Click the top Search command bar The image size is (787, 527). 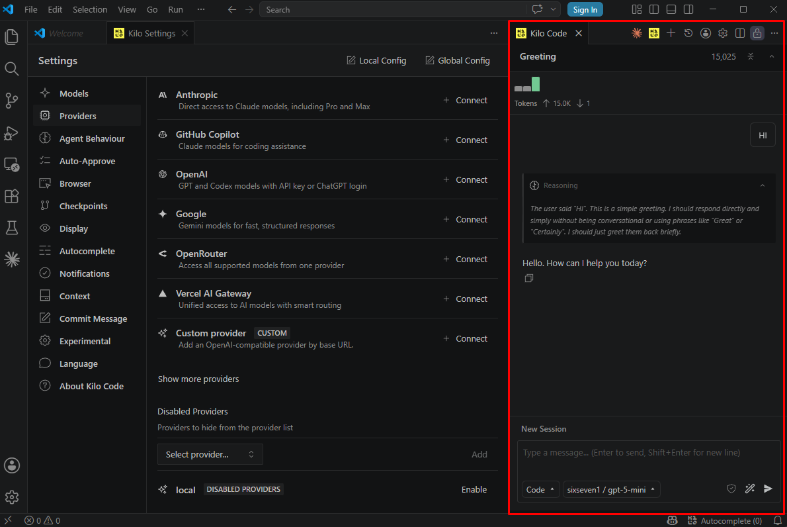393,9
